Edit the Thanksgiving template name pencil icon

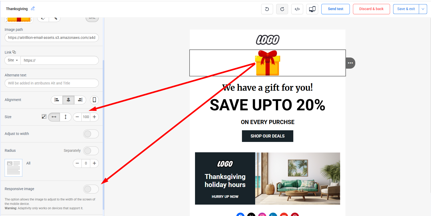pyautogui.click(x=33, y=9)
